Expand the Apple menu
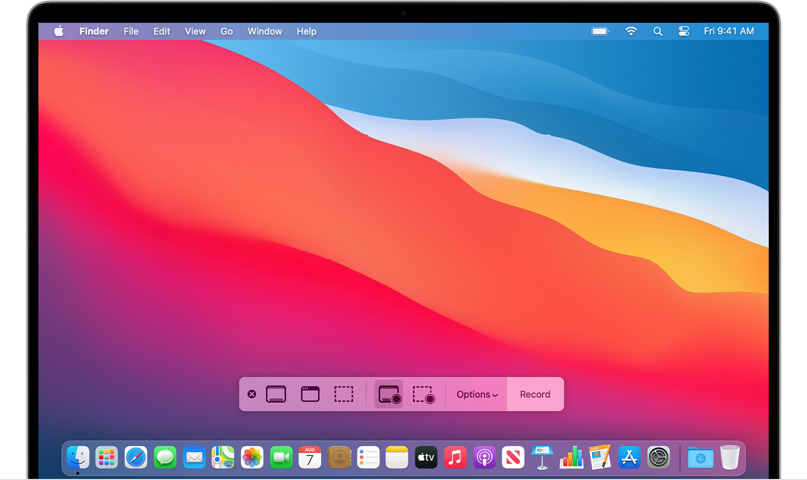The width and height of the screenshot is (807, 480). [58, 31]
